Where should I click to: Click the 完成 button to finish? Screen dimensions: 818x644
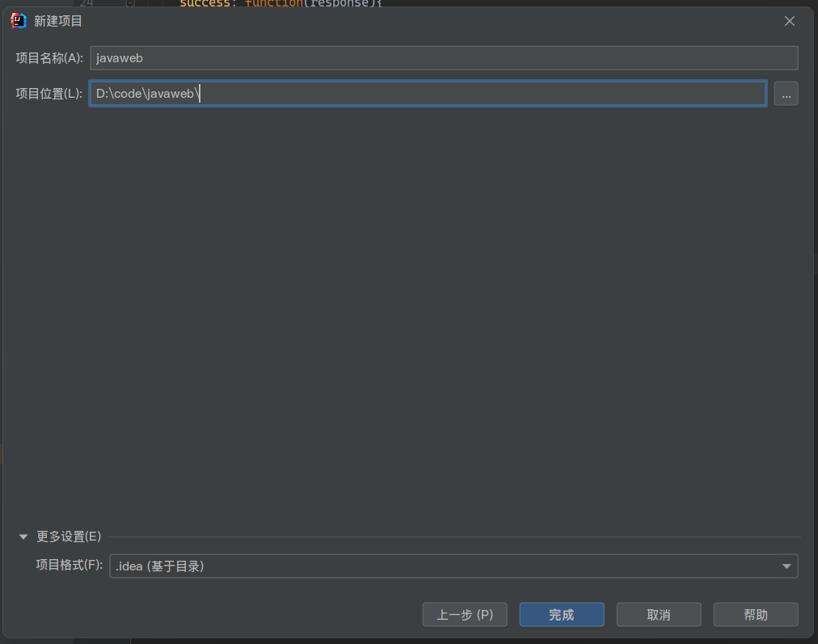(x=561, y=614)
